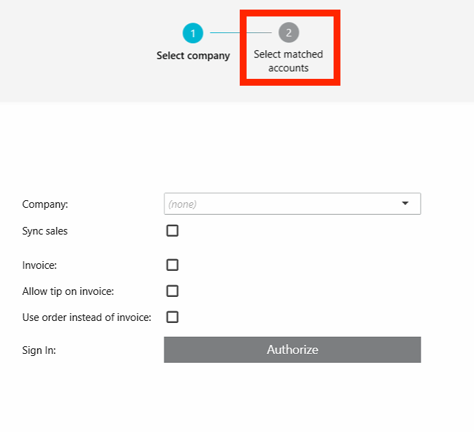Click 'Use order instead of invoice:' label
Image resolution: width=474 pixels, height=432 pixels.
point(87,317)
